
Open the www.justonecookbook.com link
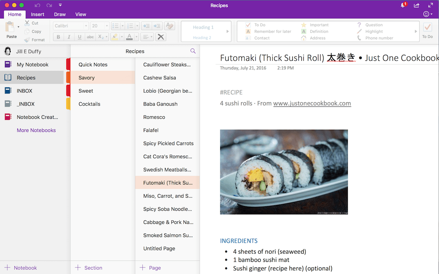coord(312,103)
